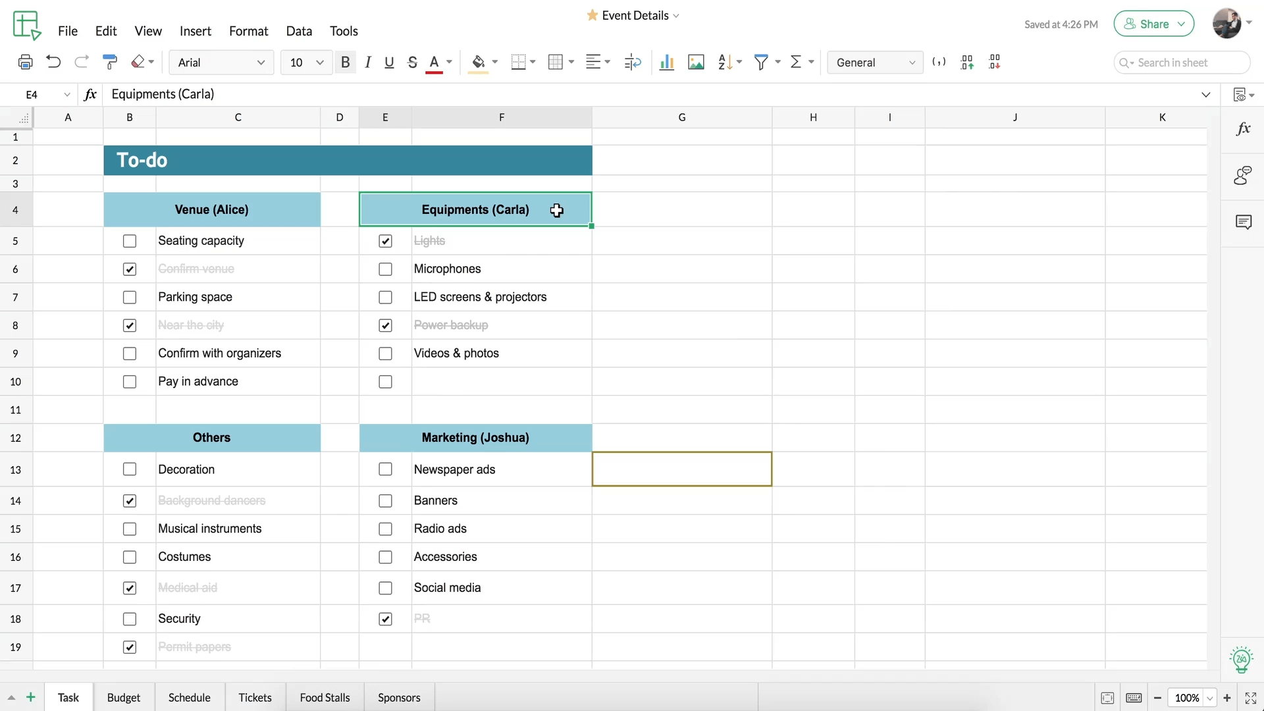Open the filter tool icon
1264x711 pixels.
coord(761,63)
